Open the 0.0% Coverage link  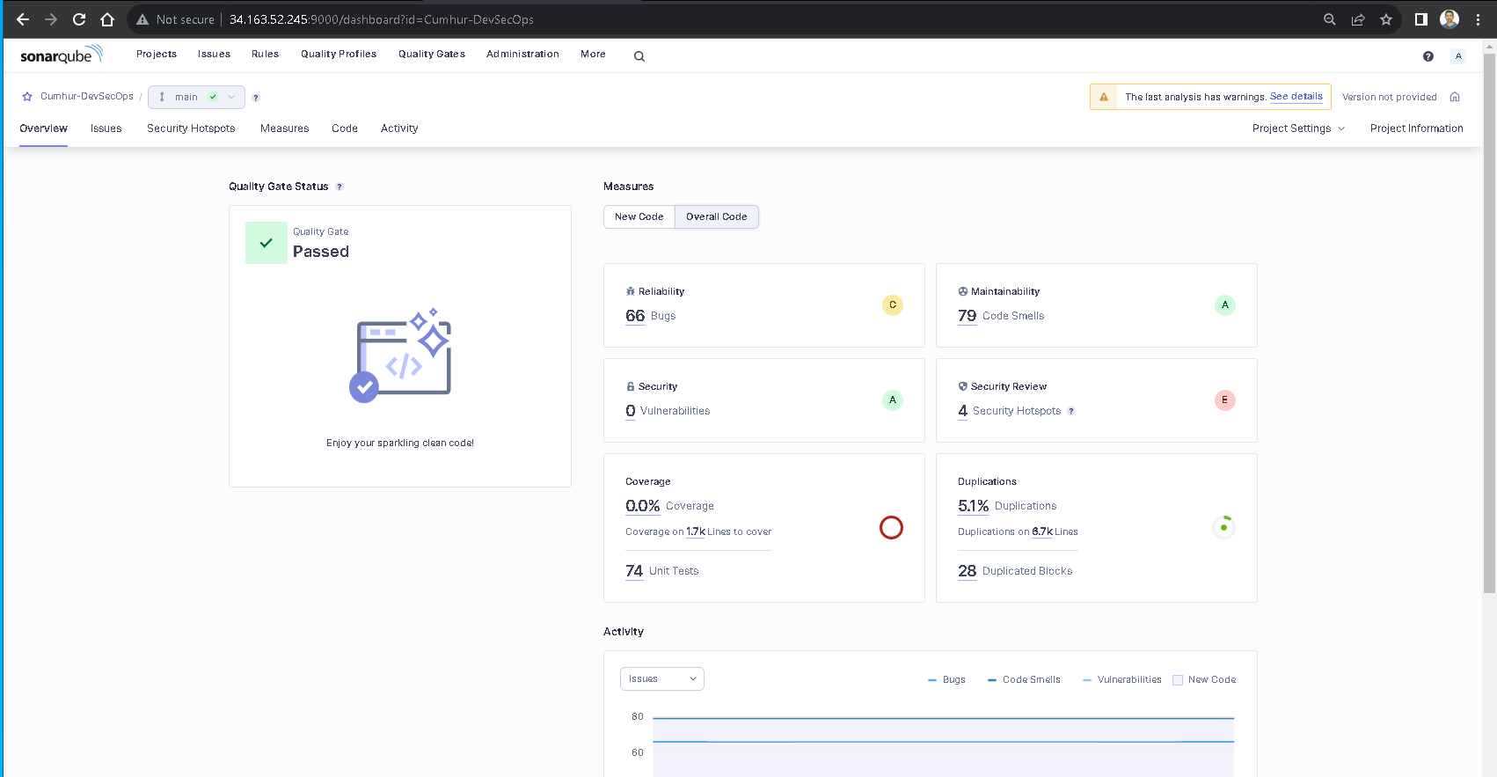(x=642, y=506)
